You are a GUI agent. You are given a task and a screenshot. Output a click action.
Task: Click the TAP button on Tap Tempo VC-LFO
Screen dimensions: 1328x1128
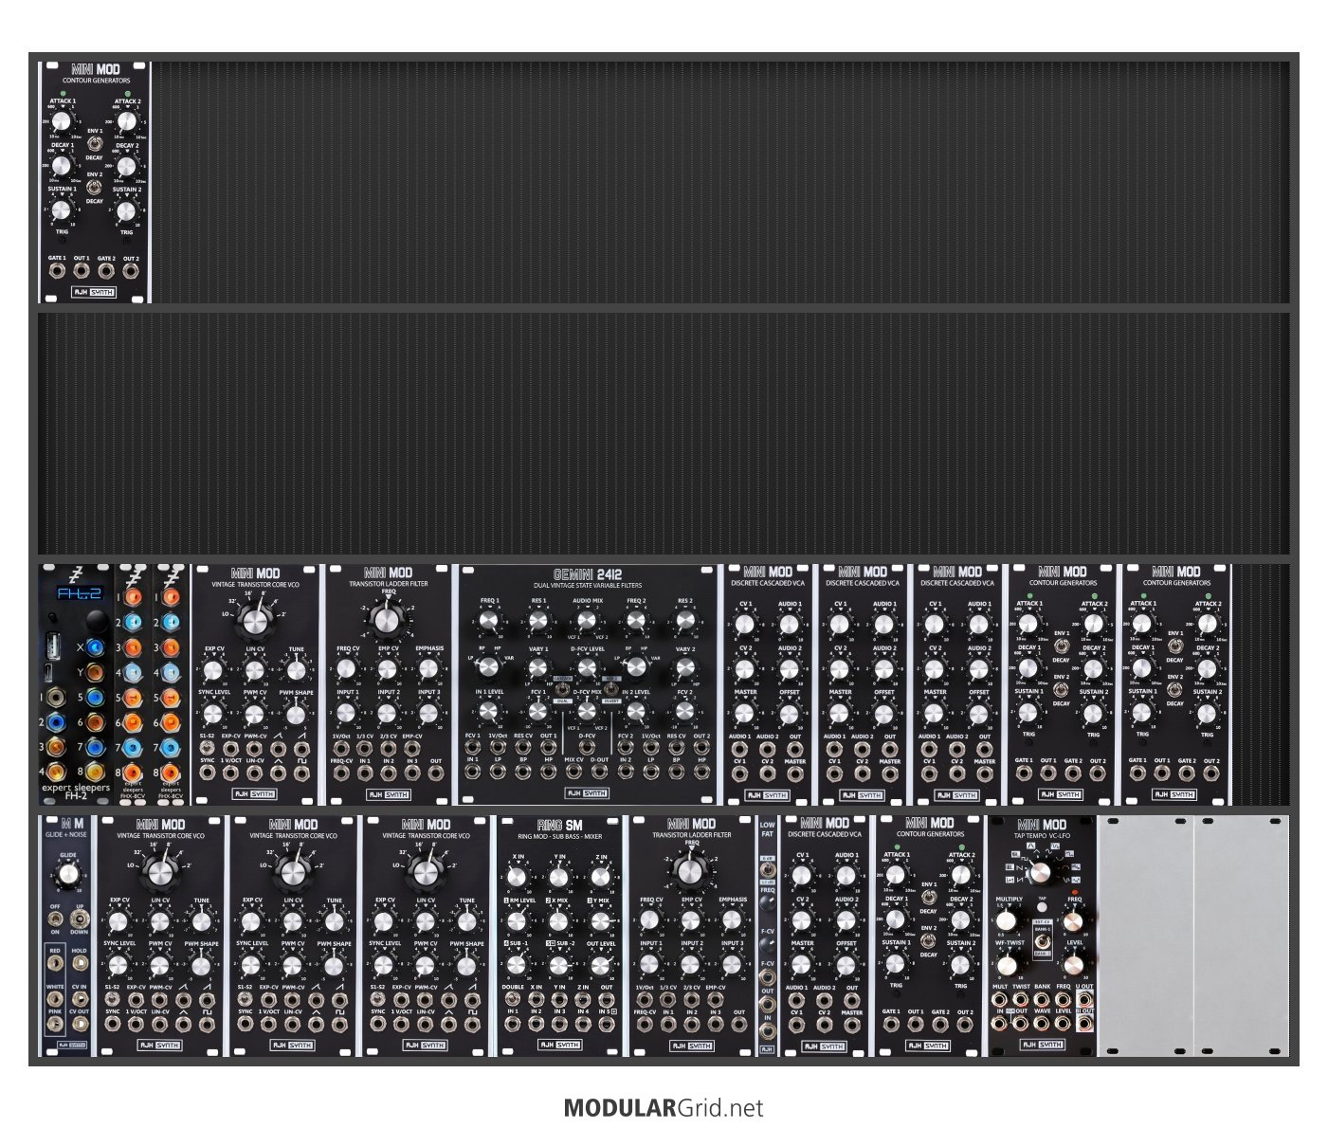pos(1042,907)
